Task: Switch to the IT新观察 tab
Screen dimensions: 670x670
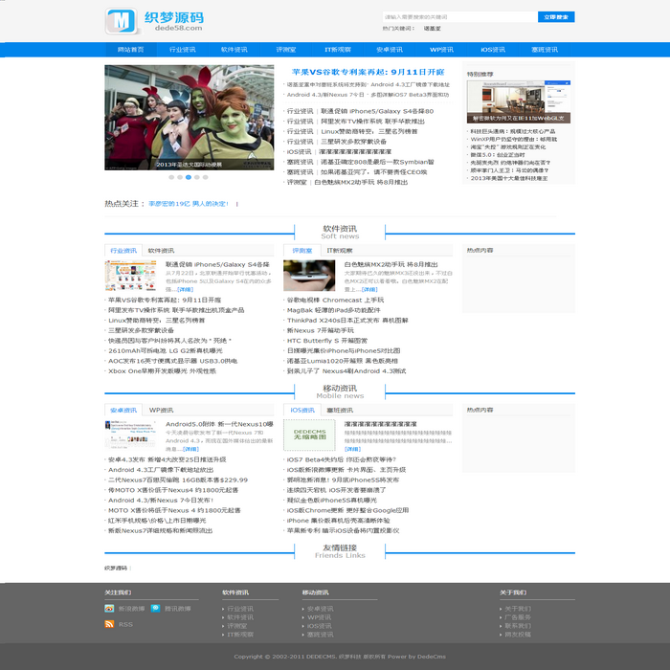Action: pyautogui.click(x=340, y=251)
